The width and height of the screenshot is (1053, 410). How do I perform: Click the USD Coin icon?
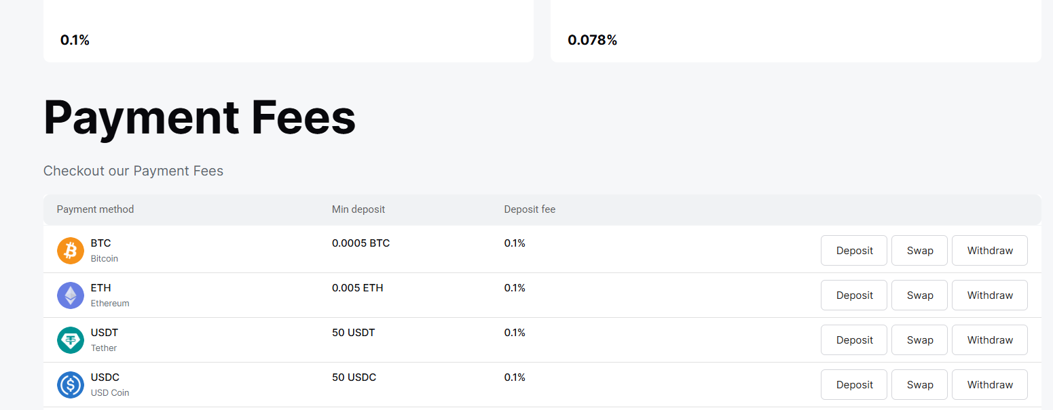coord(71,385)
